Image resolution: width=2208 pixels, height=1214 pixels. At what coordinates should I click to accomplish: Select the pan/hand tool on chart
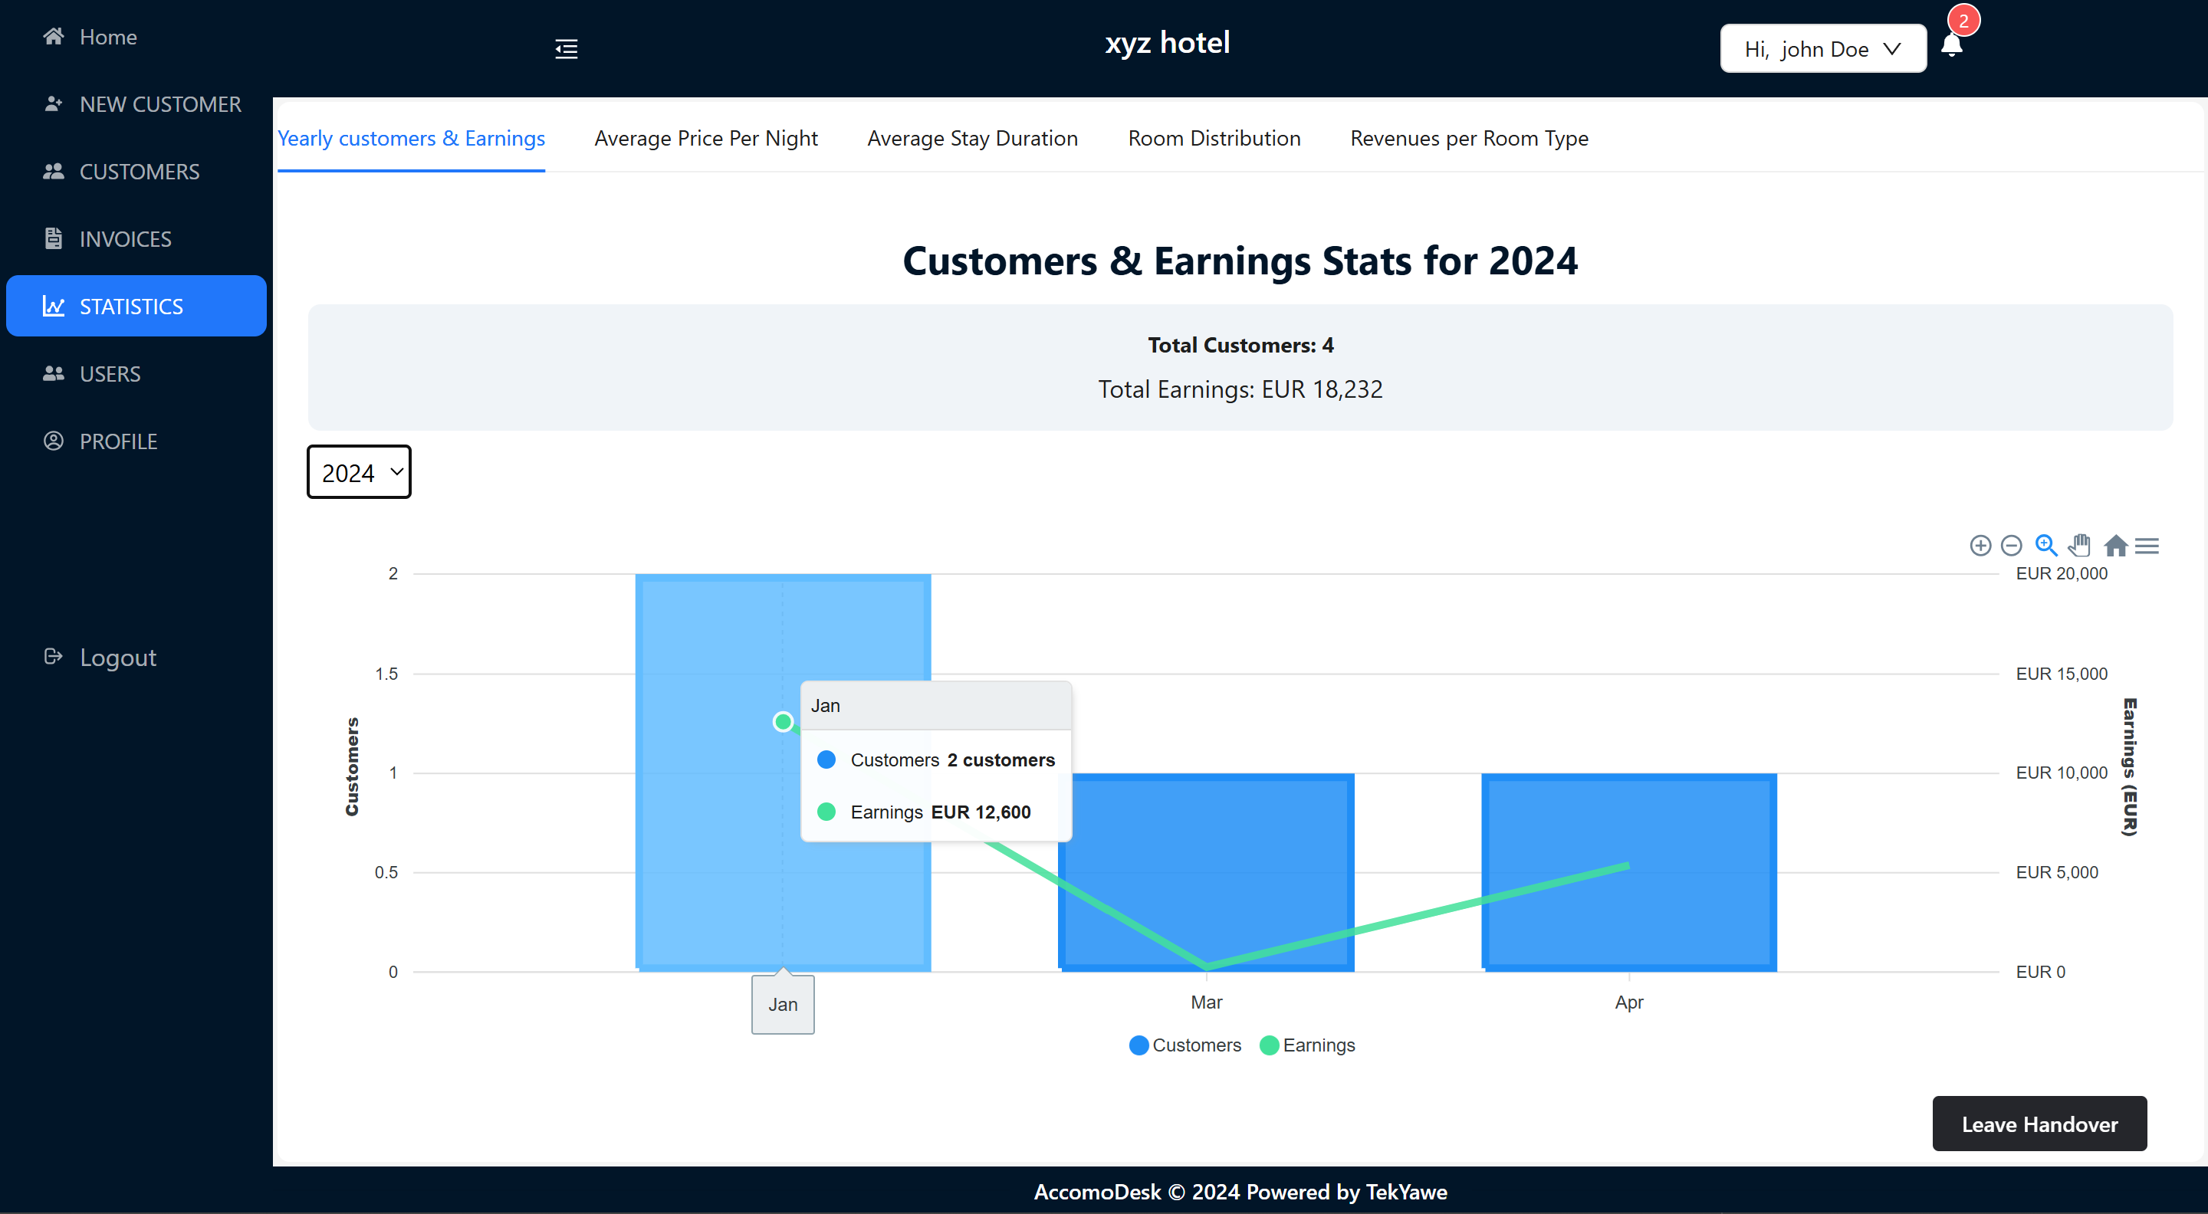pos(2078,544)
